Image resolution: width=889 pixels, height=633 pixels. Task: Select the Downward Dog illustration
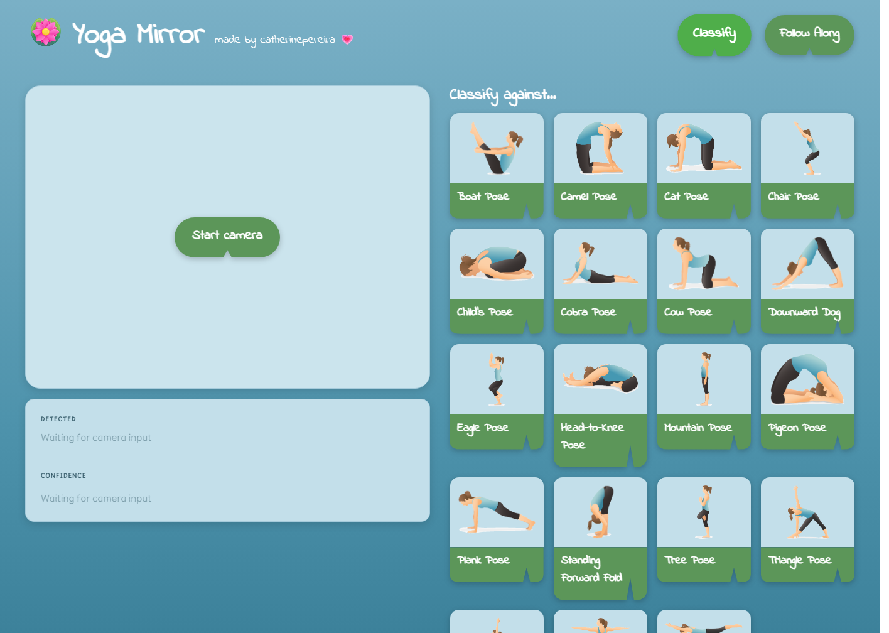point(807,264)
